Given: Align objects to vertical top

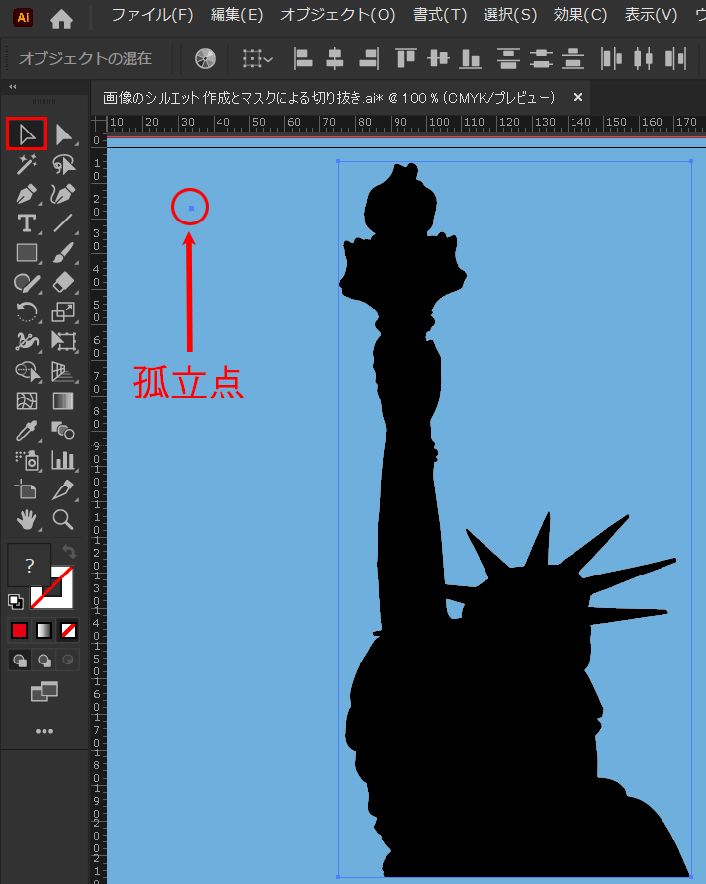Looking at the screenshot, I should click(405, 58).
